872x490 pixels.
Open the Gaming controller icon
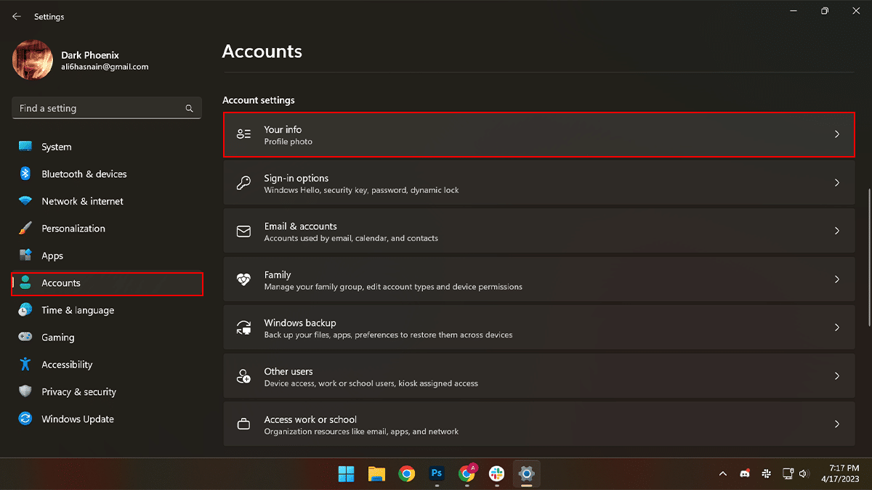25,337
